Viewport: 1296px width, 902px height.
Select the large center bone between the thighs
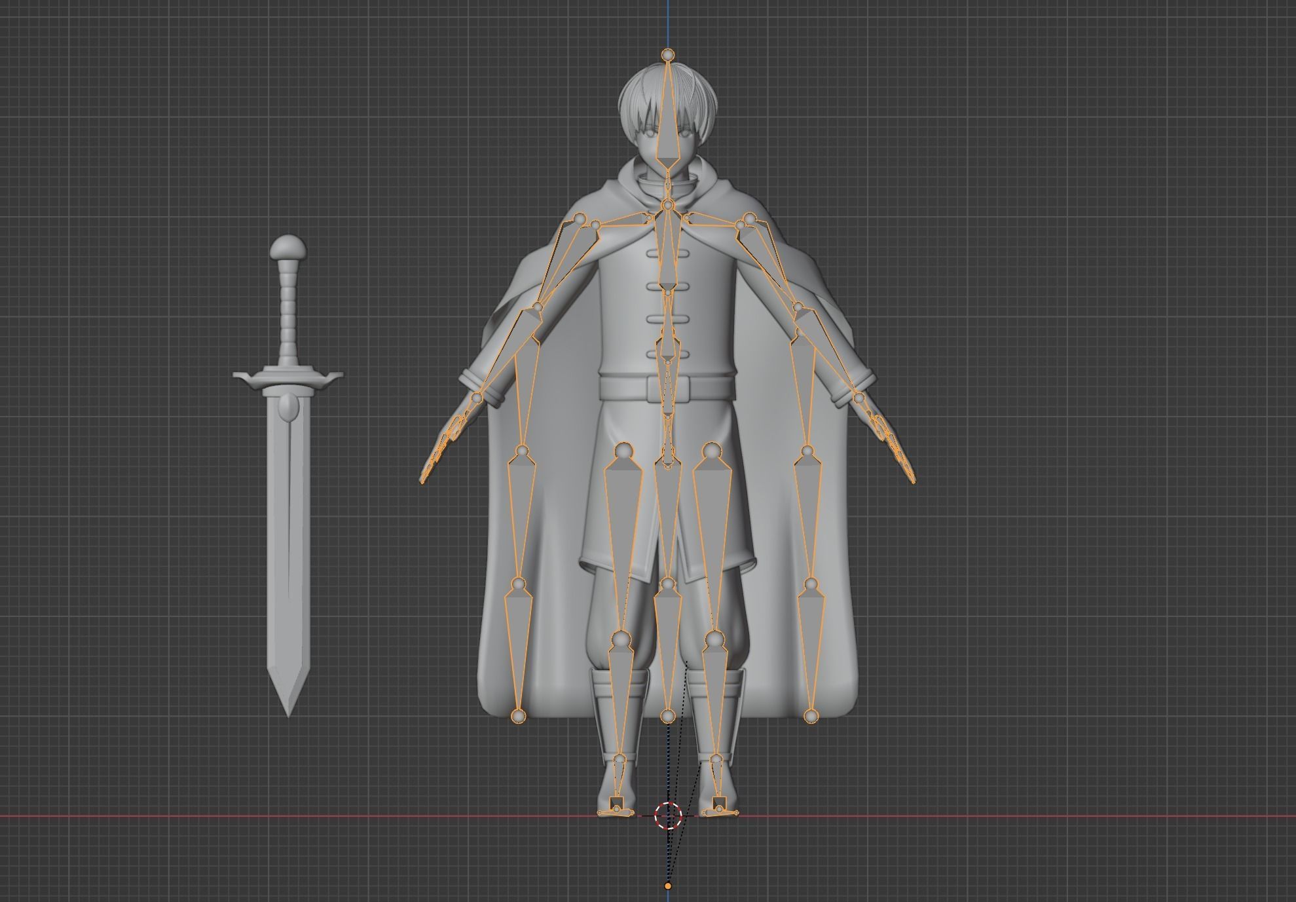pyautogui.click(x=667, y=519)
